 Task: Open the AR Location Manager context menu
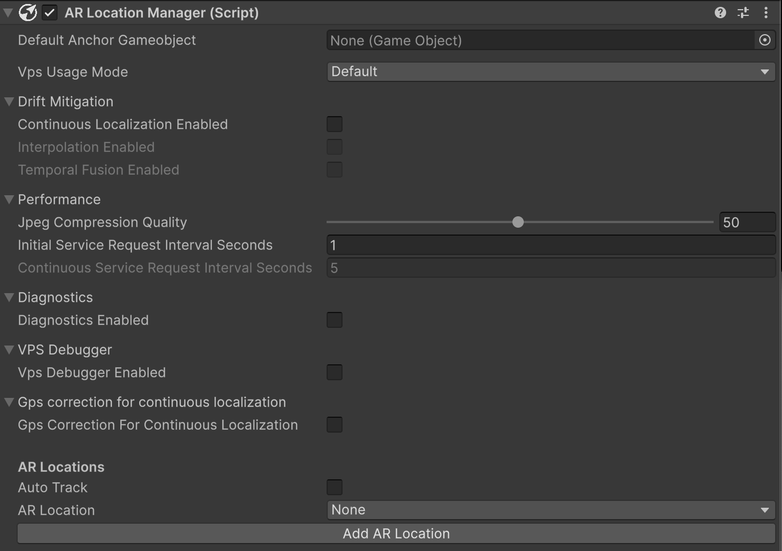point(766,12)
